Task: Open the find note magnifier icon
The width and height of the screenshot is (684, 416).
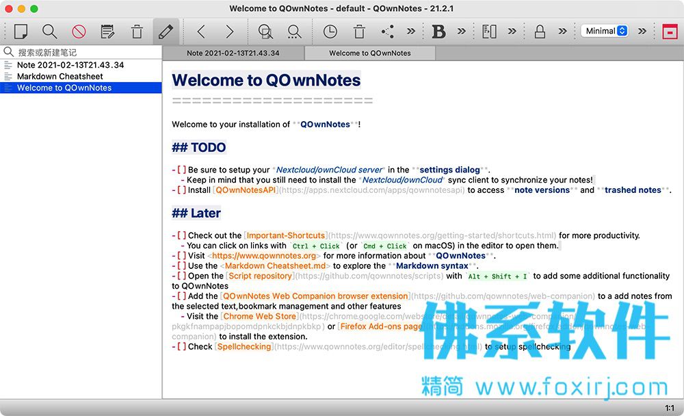Action: tap(49, 31)
